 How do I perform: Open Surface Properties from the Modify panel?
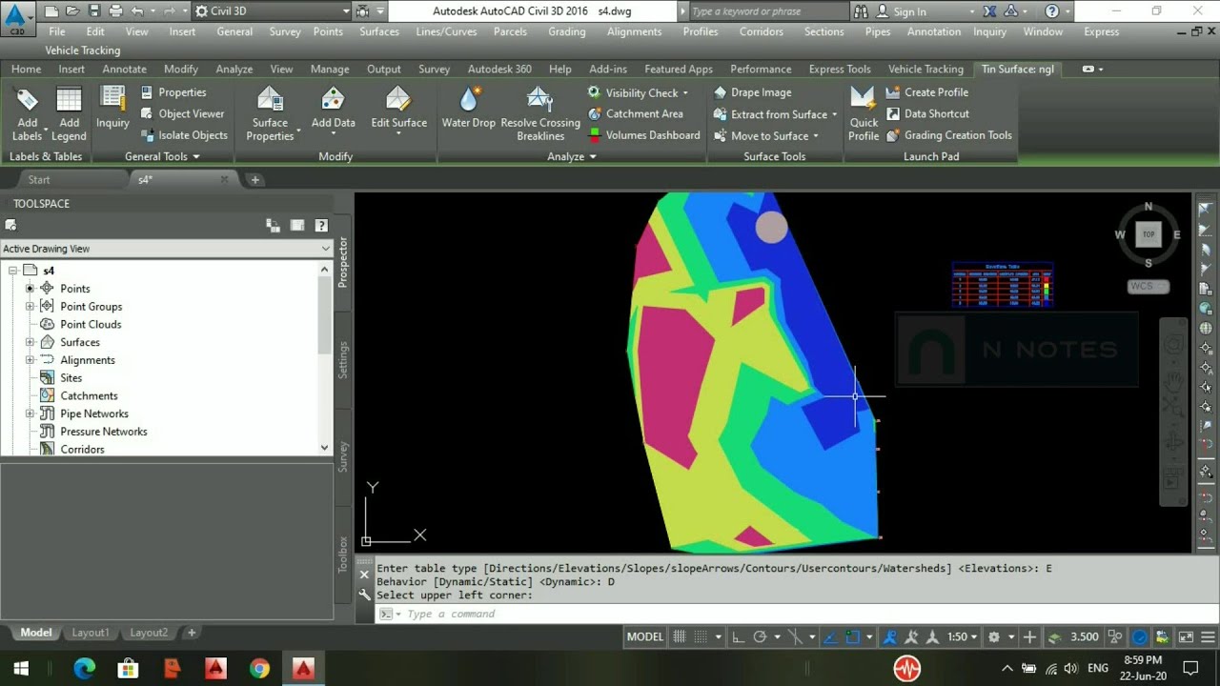pos(270,114)
